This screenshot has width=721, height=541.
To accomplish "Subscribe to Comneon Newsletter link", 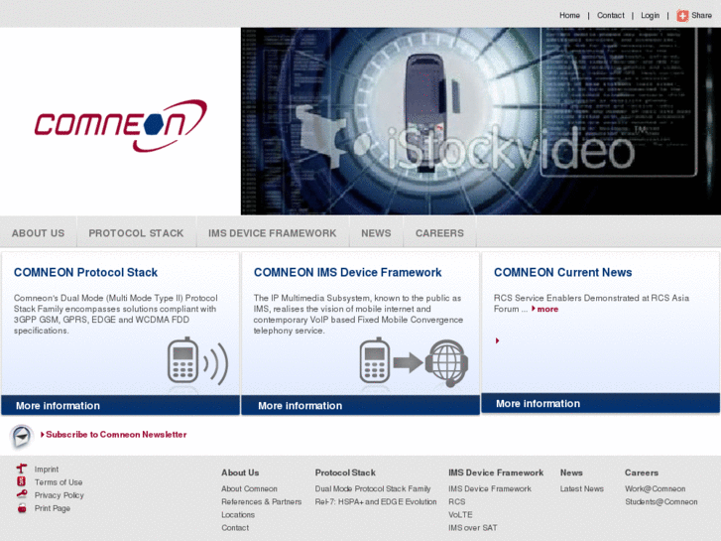I will pyautogui.click(x=116, y=434).
